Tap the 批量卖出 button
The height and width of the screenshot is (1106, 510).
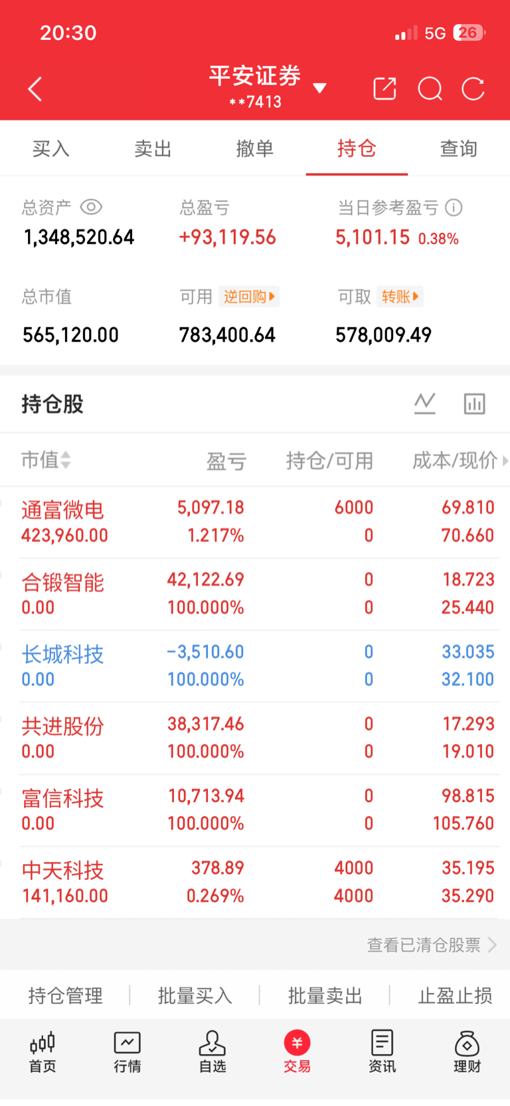pos(325,996)
